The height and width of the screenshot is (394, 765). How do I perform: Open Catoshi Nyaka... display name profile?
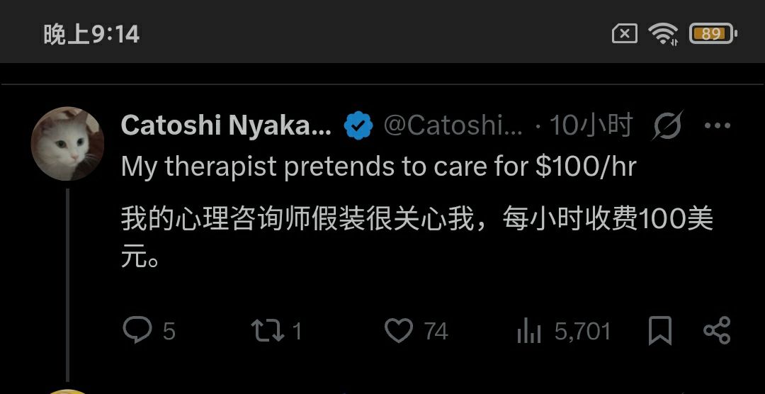226,125
